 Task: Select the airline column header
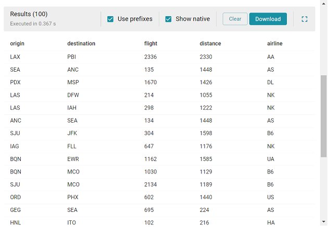(274, 44)
